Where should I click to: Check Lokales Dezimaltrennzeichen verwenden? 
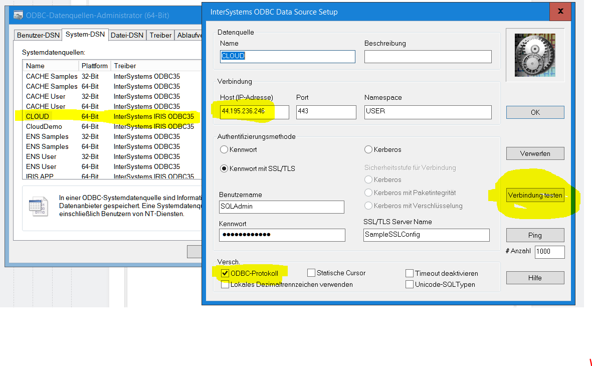(x=225, y=284)
